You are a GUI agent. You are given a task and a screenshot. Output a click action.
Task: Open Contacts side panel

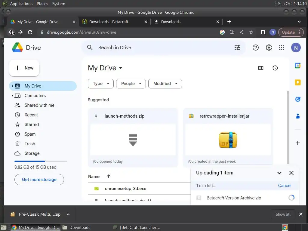pos(297,116)
